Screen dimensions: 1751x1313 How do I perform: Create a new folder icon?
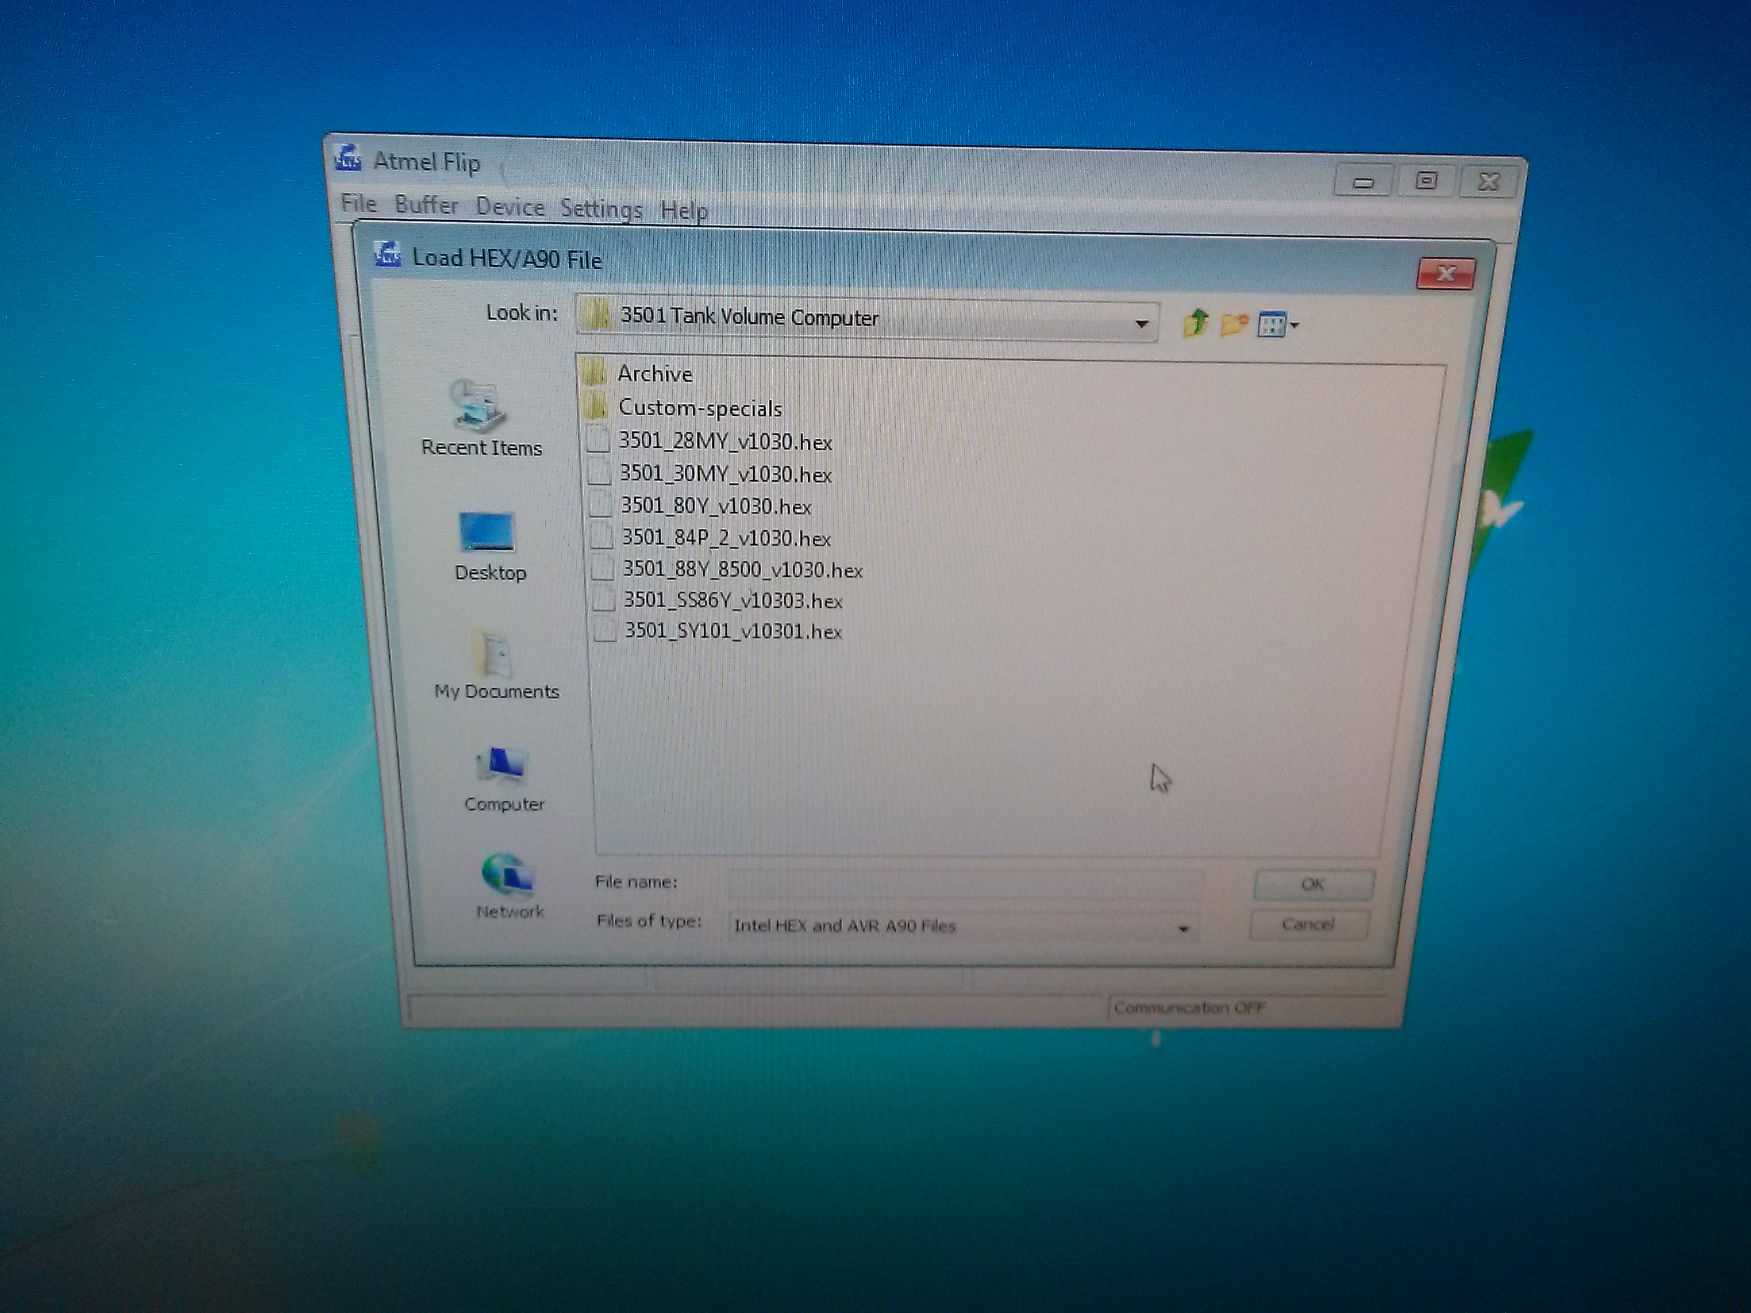pos(1234,324)
